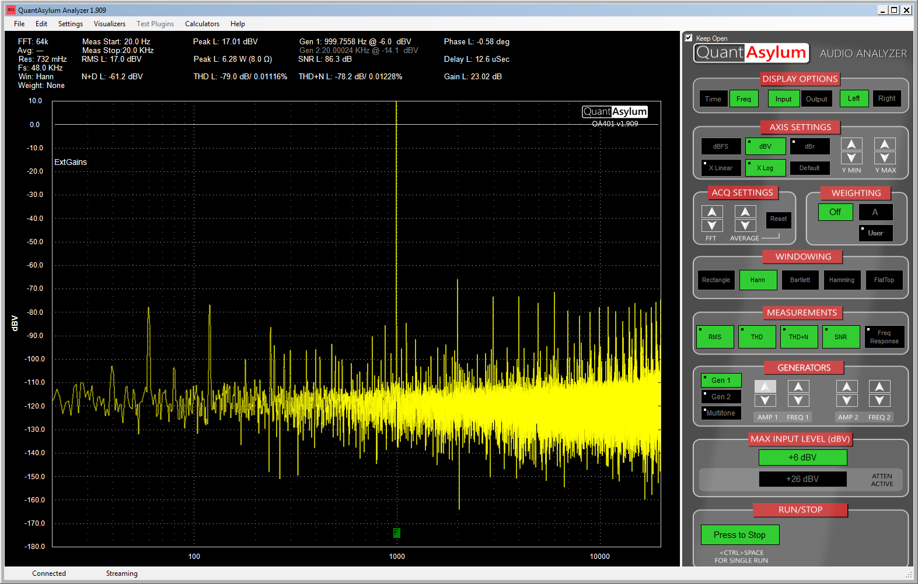Open the Help menu
The image size is (918, 584).
click(x=238, y=24)
